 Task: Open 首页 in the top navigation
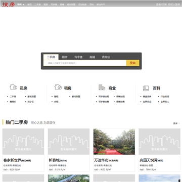point(29,5)
